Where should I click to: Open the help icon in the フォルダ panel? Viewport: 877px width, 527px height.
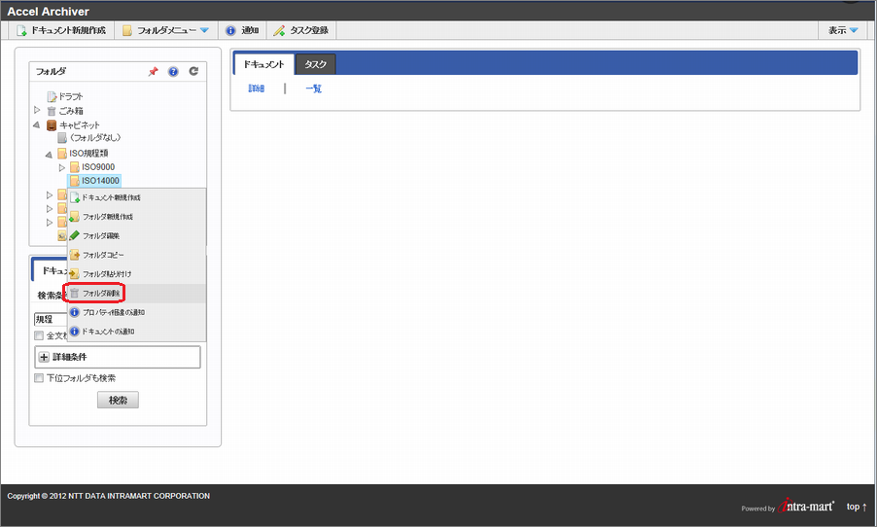(173, 72)
